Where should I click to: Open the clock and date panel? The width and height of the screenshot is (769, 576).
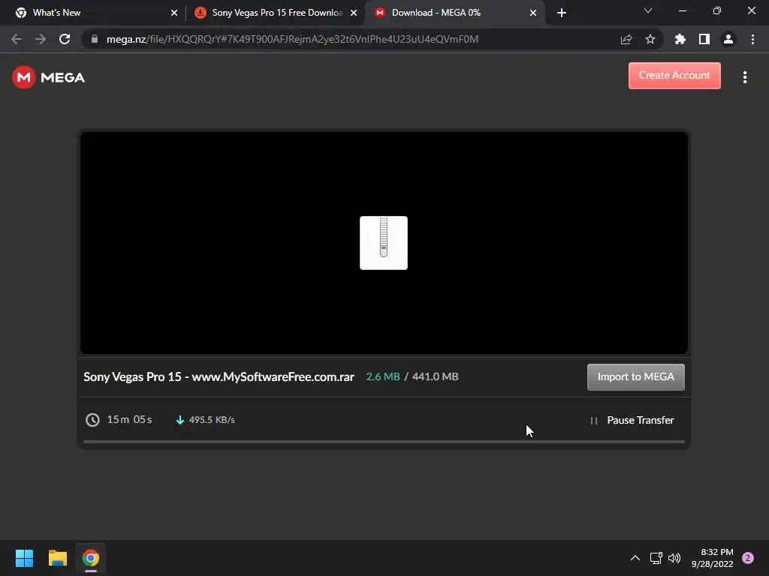tap(712, 558)
